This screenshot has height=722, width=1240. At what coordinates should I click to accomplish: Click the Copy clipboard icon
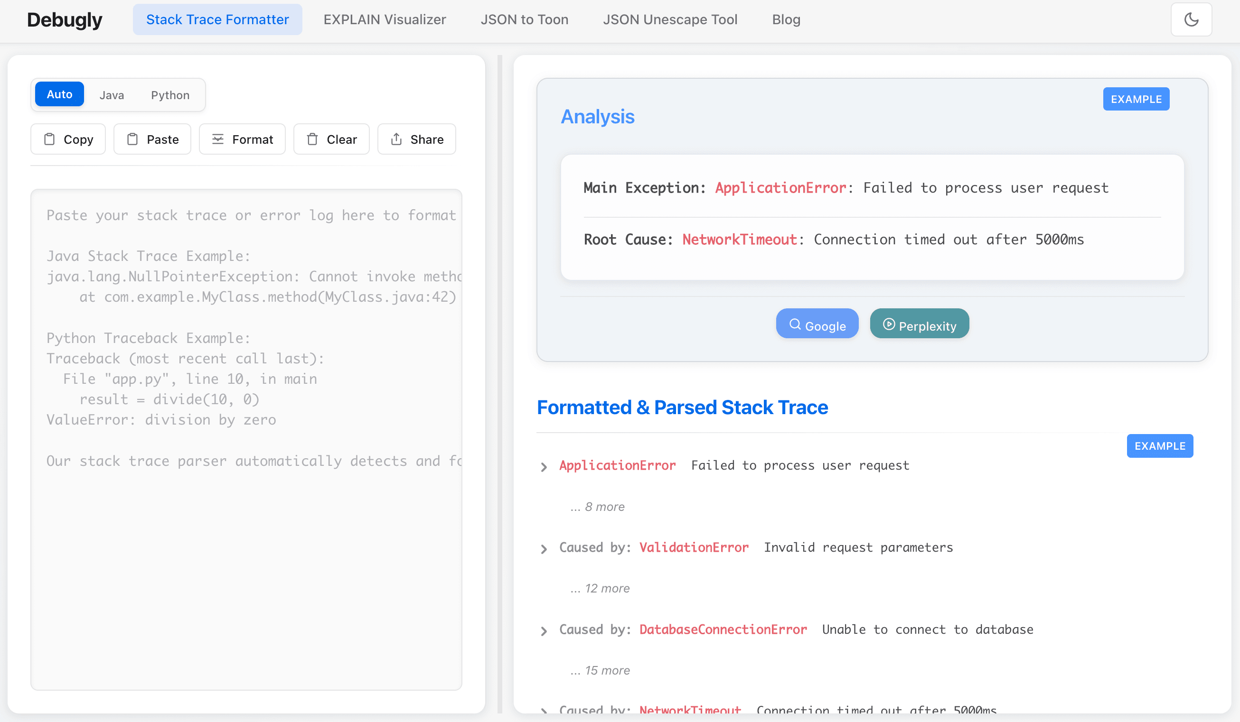(50, 139)
